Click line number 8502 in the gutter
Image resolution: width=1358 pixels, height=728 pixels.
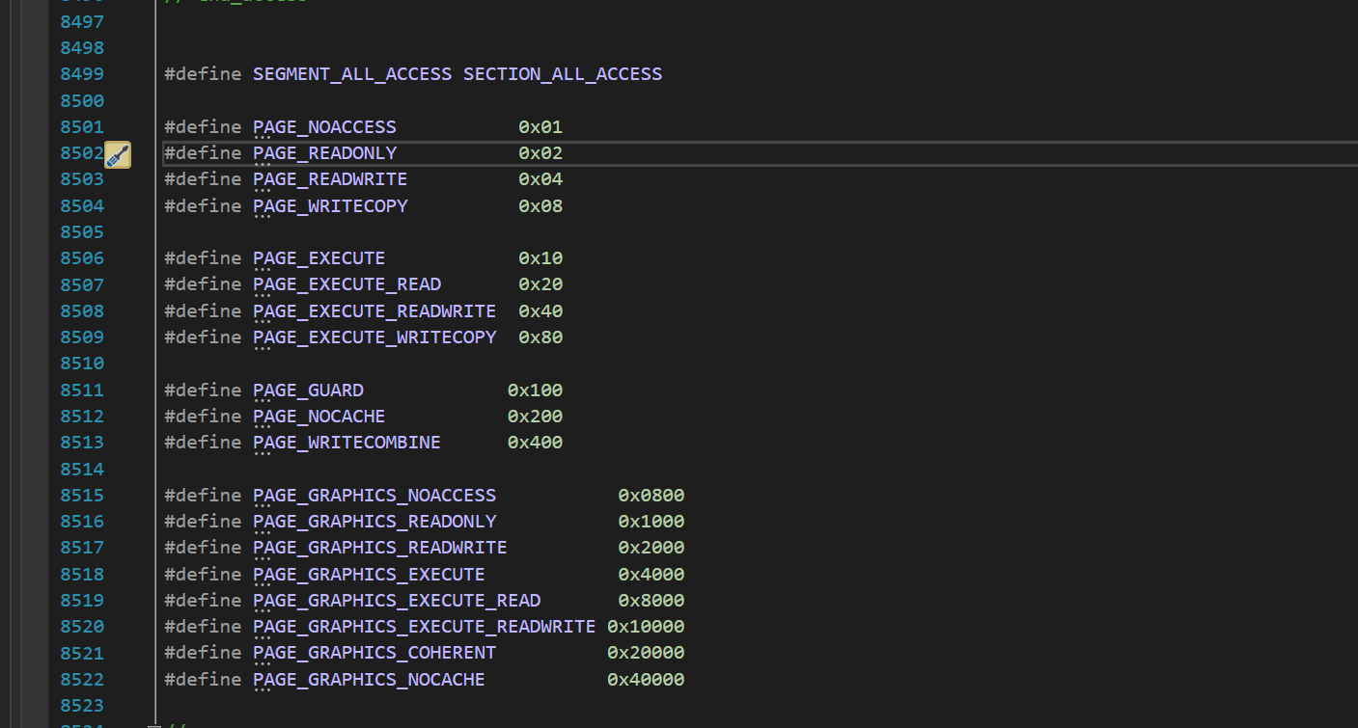[x=82, y=153]
